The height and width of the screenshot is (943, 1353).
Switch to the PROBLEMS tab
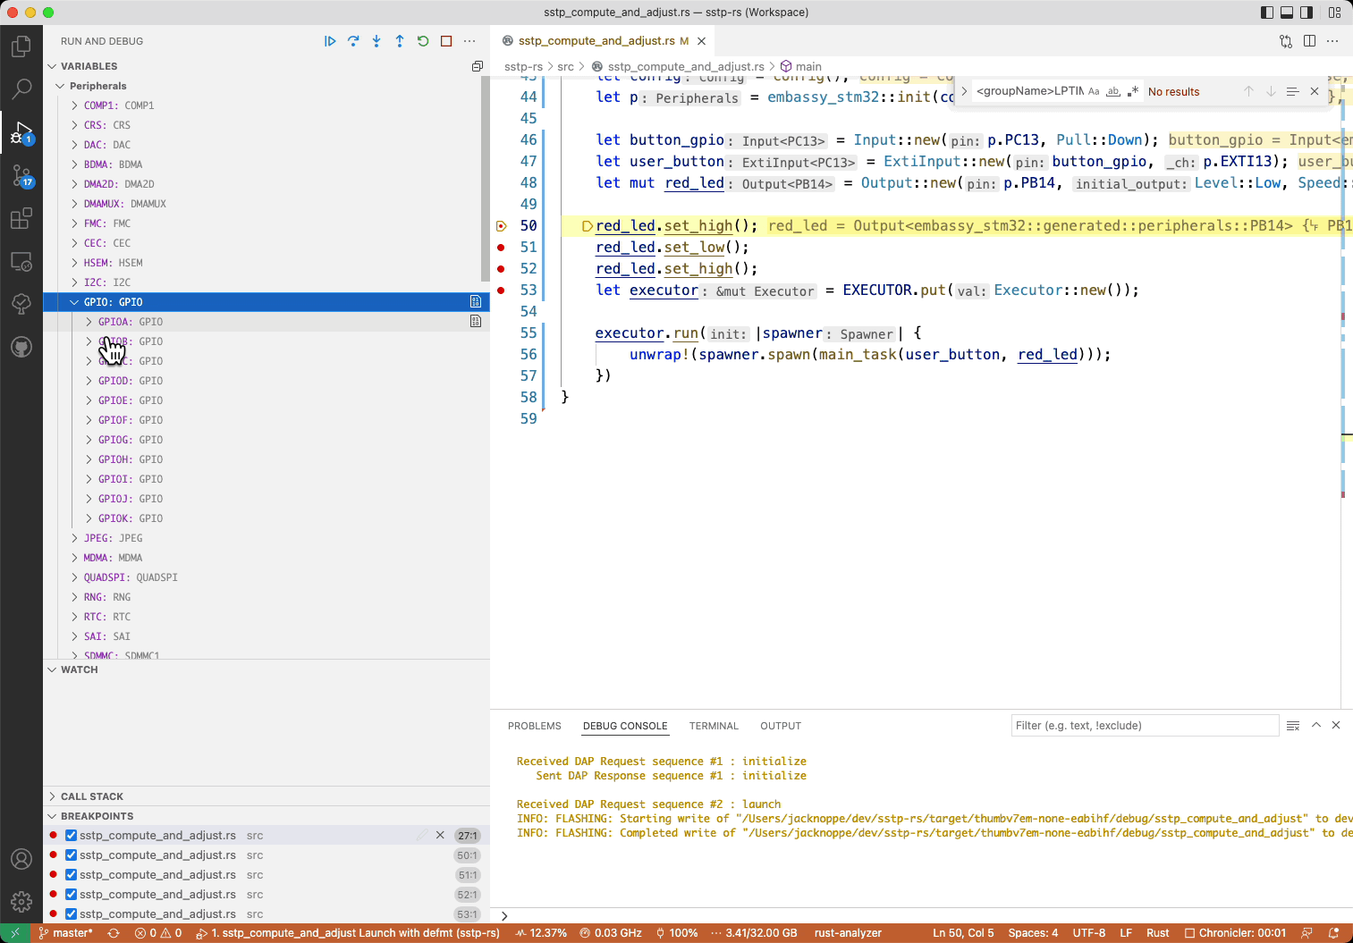pos(534,726)
